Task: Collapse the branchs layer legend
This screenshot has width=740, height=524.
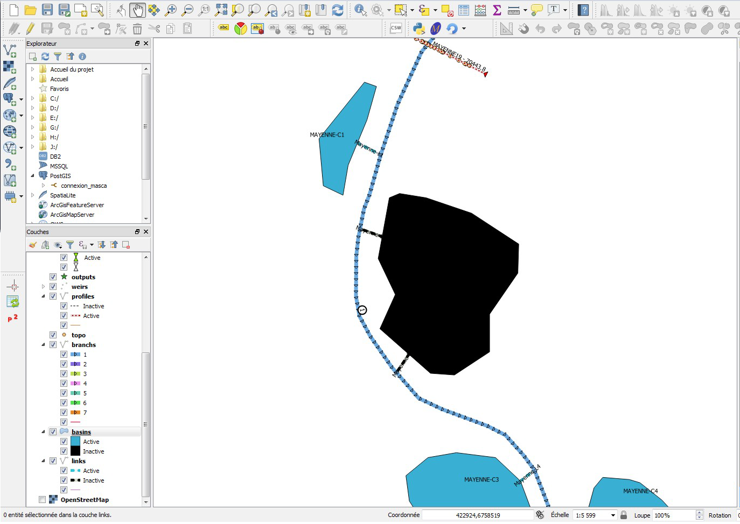Action: coord(43,345)
